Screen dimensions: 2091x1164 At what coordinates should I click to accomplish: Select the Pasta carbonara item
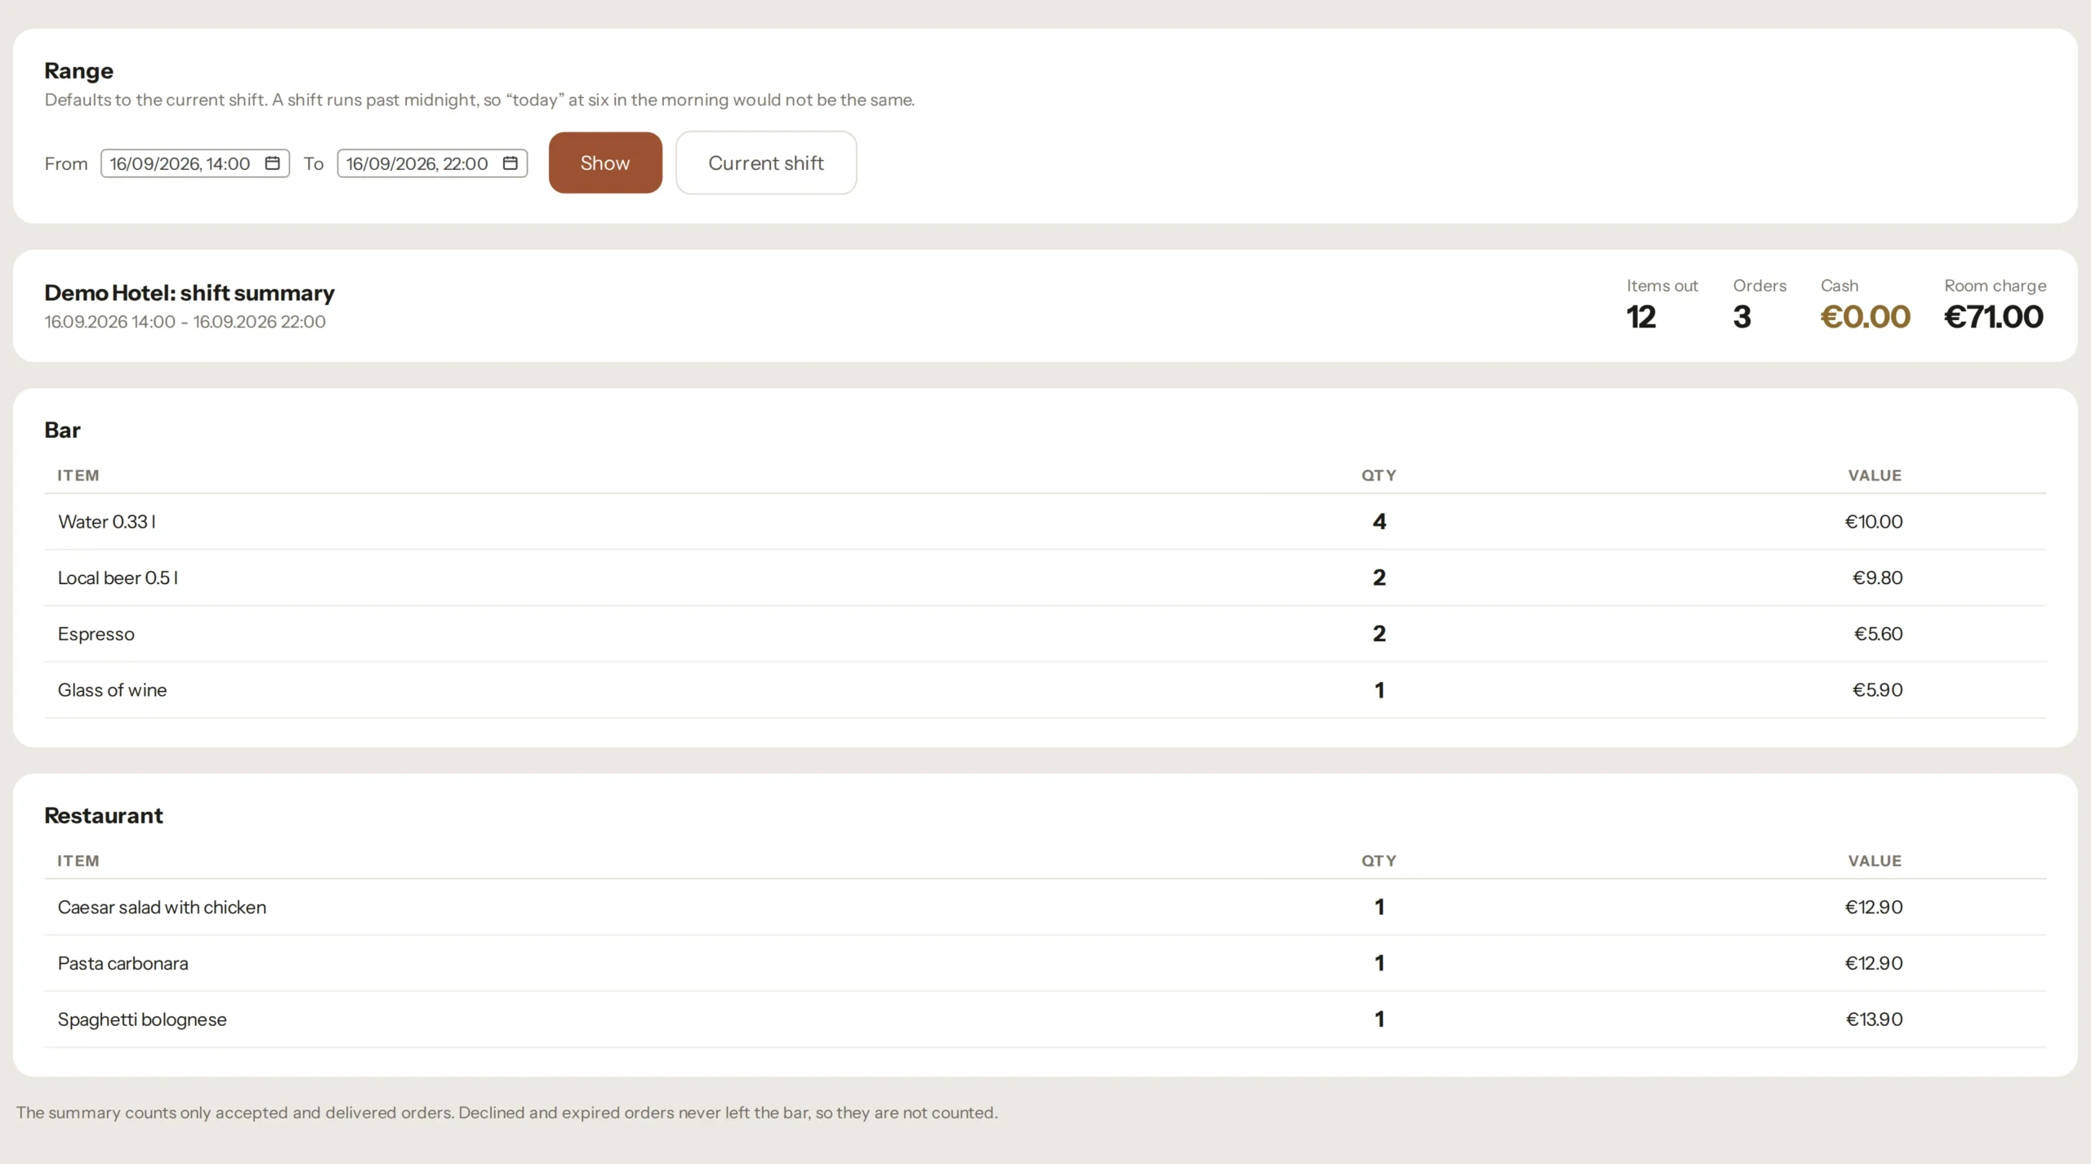coord(123,964)
